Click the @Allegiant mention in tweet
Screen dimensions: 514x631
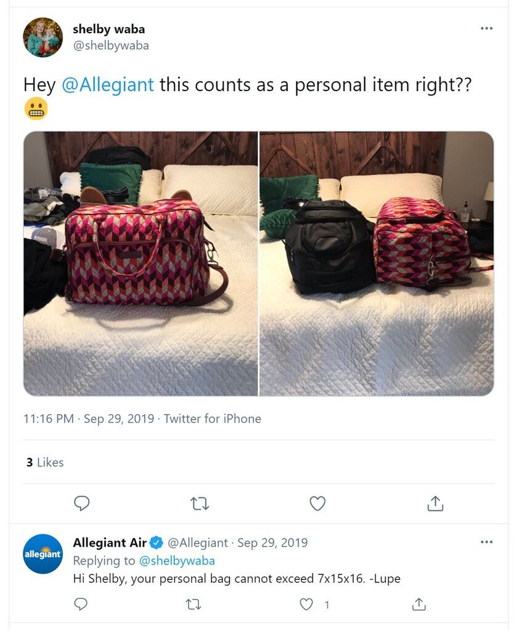107,85
